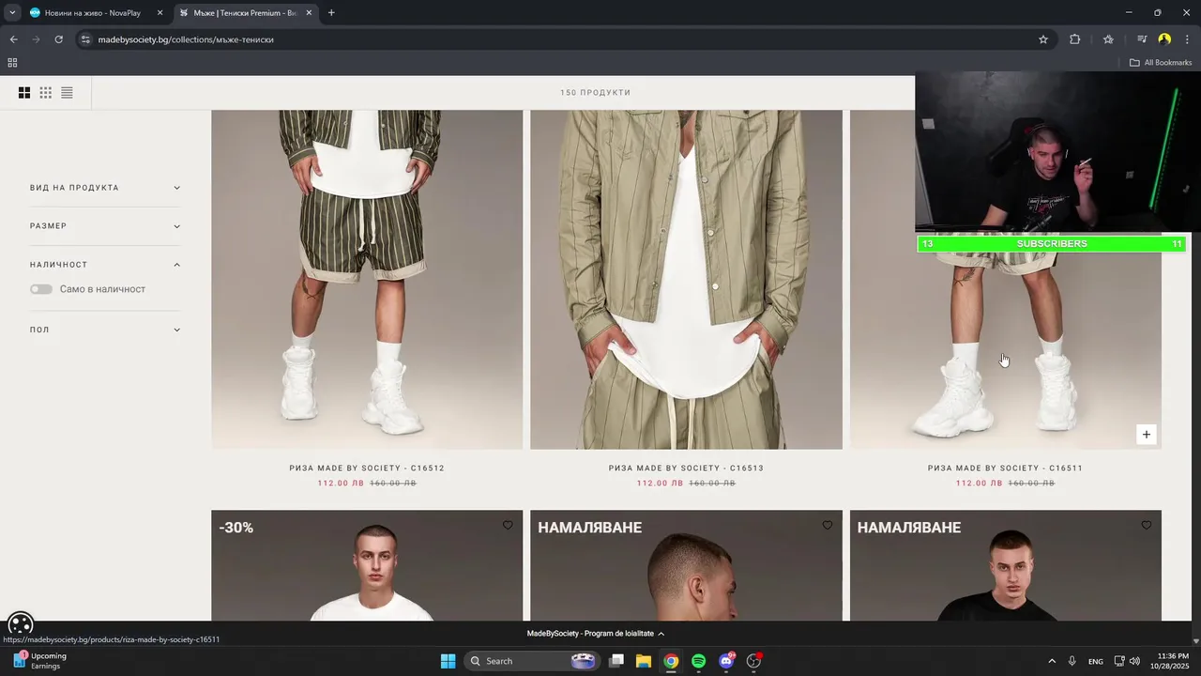This screenshot has height=676, width=1201.
Task: Expand the РАЗМЕР filter
Action: pos(105,226)
